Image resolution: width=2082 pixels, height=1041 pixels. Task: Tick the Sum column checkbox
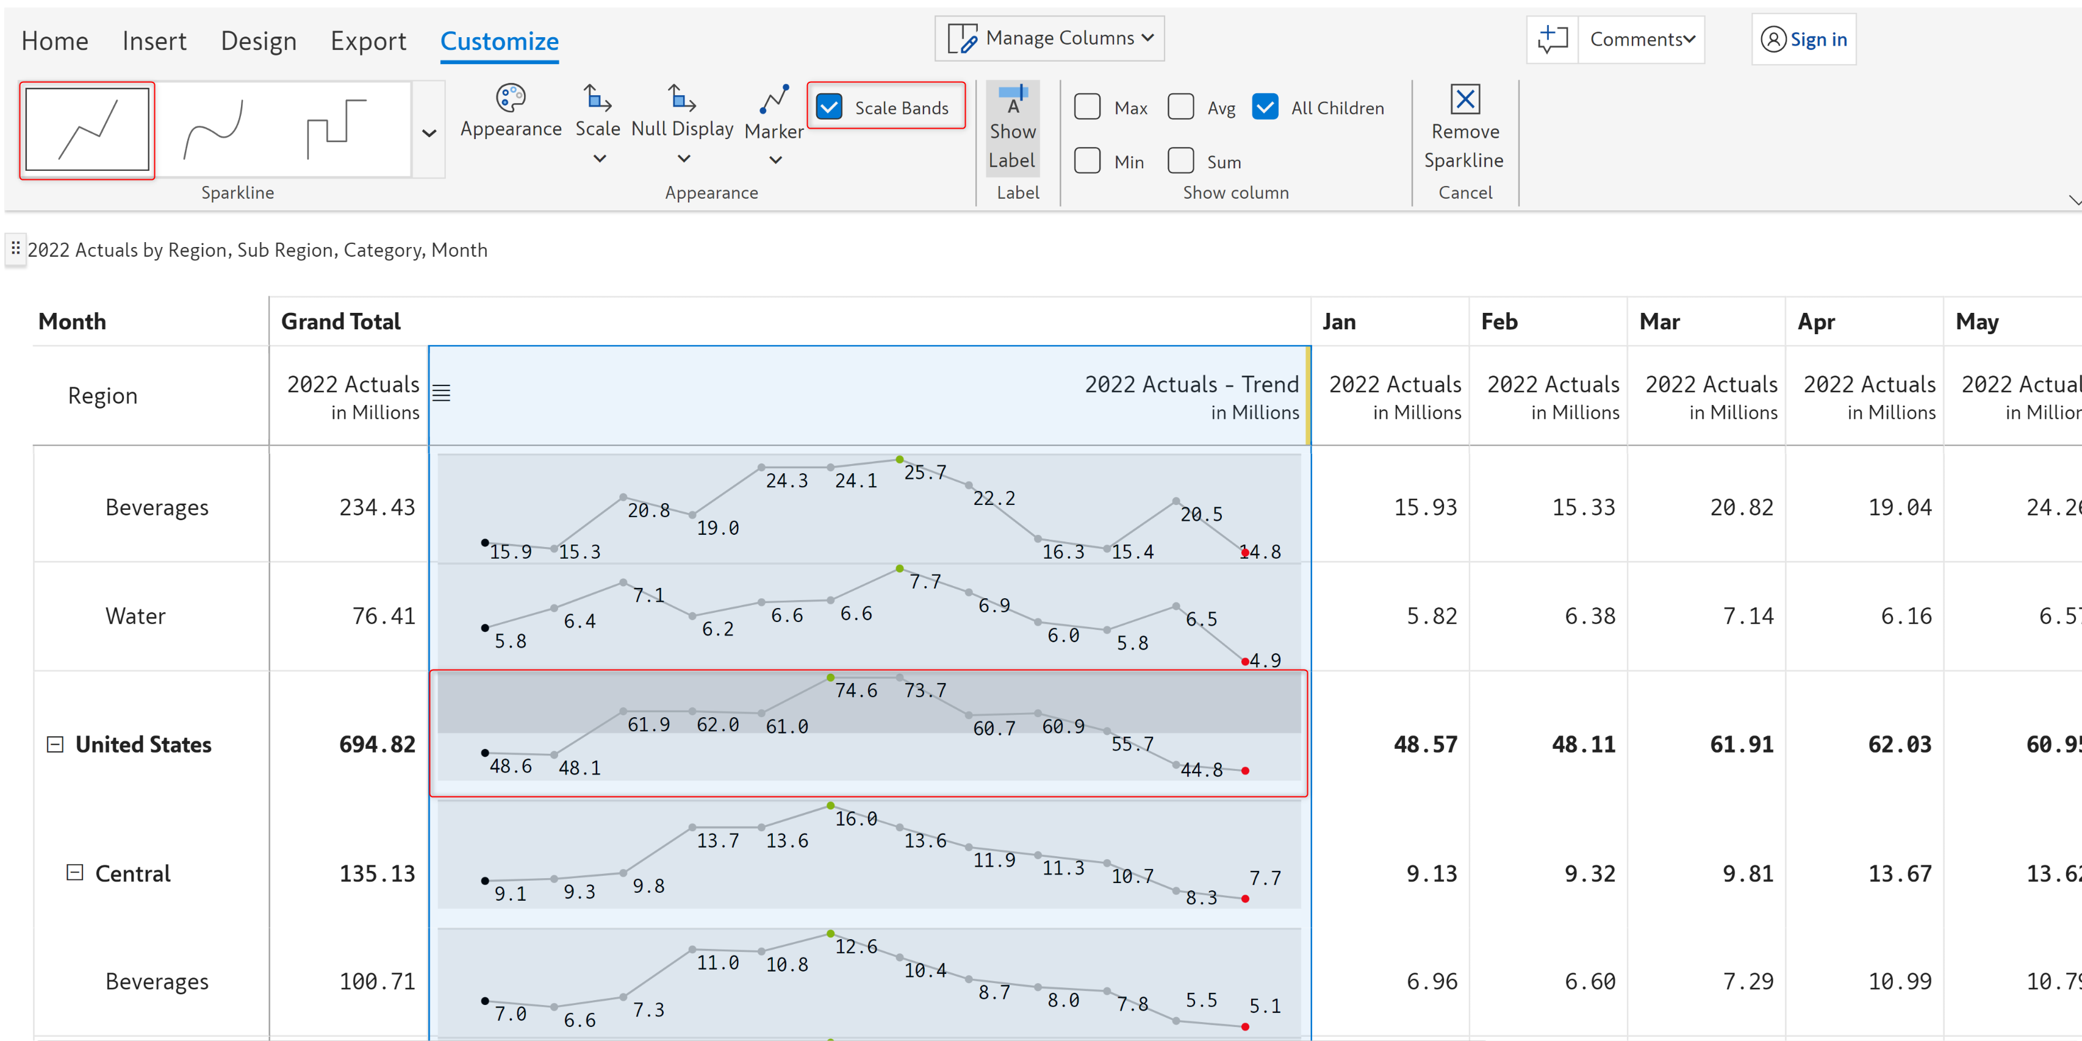[x=1181, y=161]
